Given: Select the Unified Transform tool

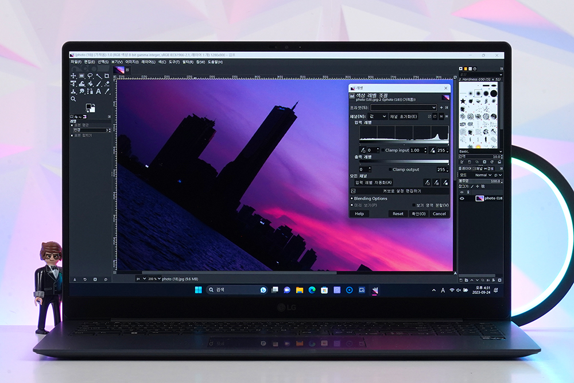Looking at the screenshot, I should click(x=73, y=84).
